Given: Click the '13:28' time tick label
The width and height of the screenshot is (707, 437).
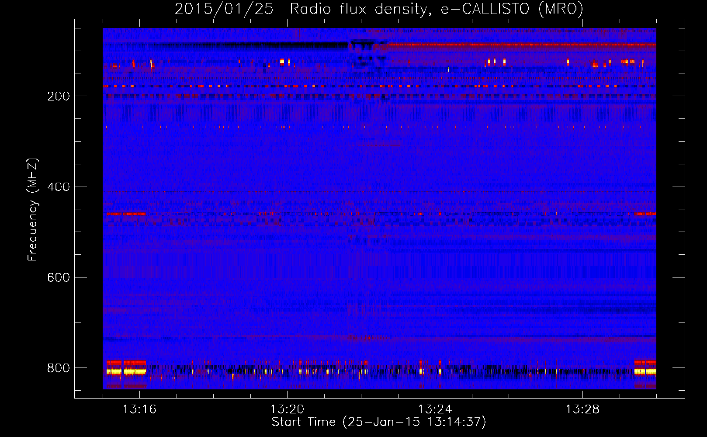Looking at the screenshot, I should pos(582,409).
